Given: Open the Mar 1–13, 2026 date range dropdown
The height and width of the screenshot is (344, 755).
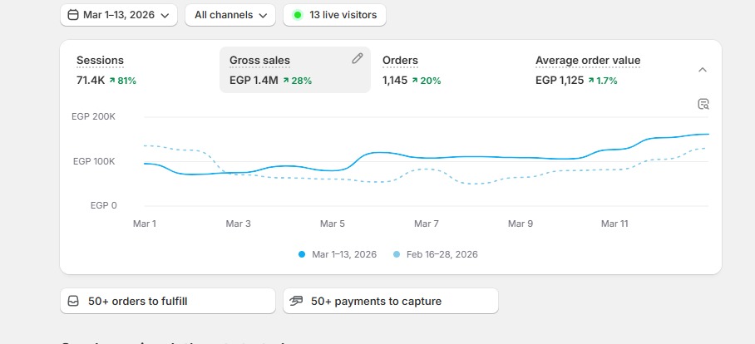Looking at the screenshot, I should (x=119, y=15).
